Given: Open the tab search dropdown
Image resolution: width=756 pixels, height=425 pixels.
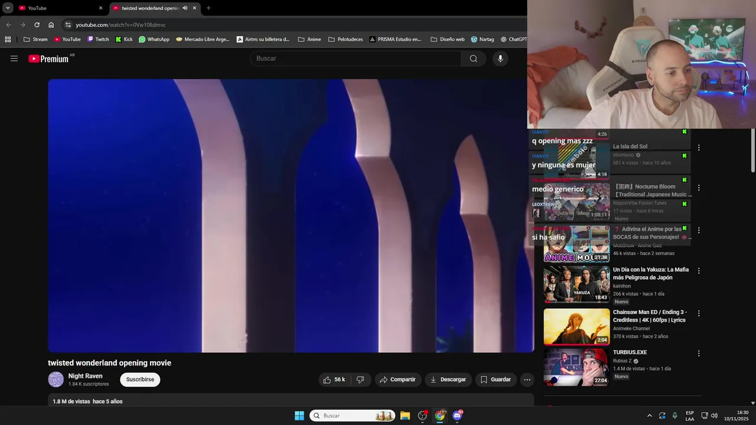Looking at the screenshot, I should coord(8,8).
